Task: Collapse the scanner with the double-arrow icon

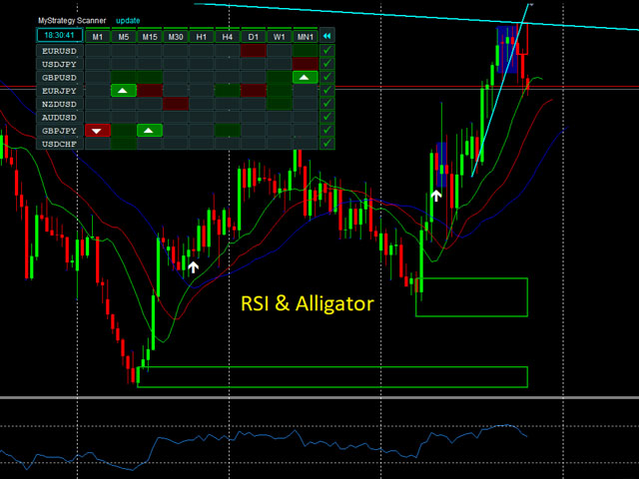Action: tap(326, 36)
